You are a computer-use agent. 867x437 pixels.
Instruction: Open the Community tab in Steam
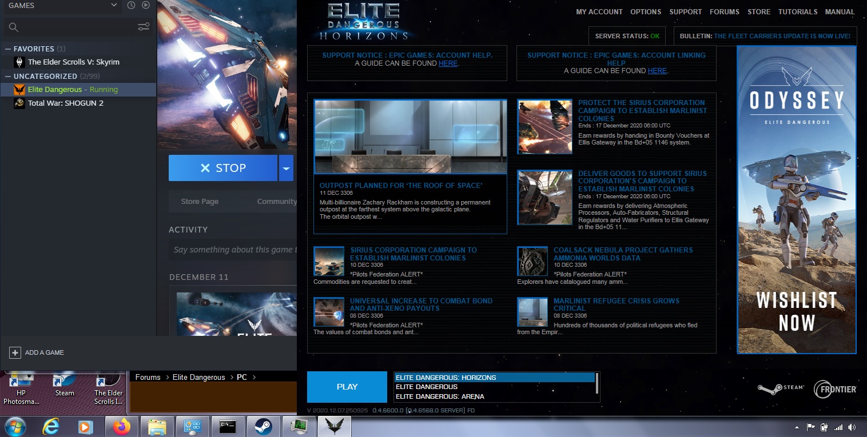(x=277, y=201)
